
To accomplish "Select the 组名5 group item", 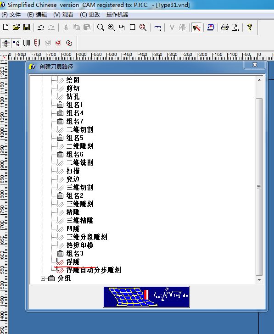I will 75,138.
